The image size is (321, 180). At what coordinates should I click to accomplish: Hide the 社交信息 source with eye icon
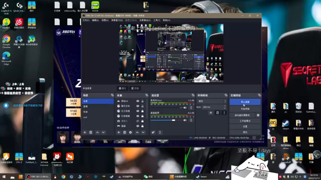click(138, 111)
